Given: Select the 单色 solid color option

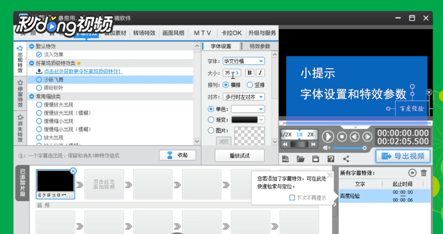Looking at the screenshot, I should pos(211,109).
